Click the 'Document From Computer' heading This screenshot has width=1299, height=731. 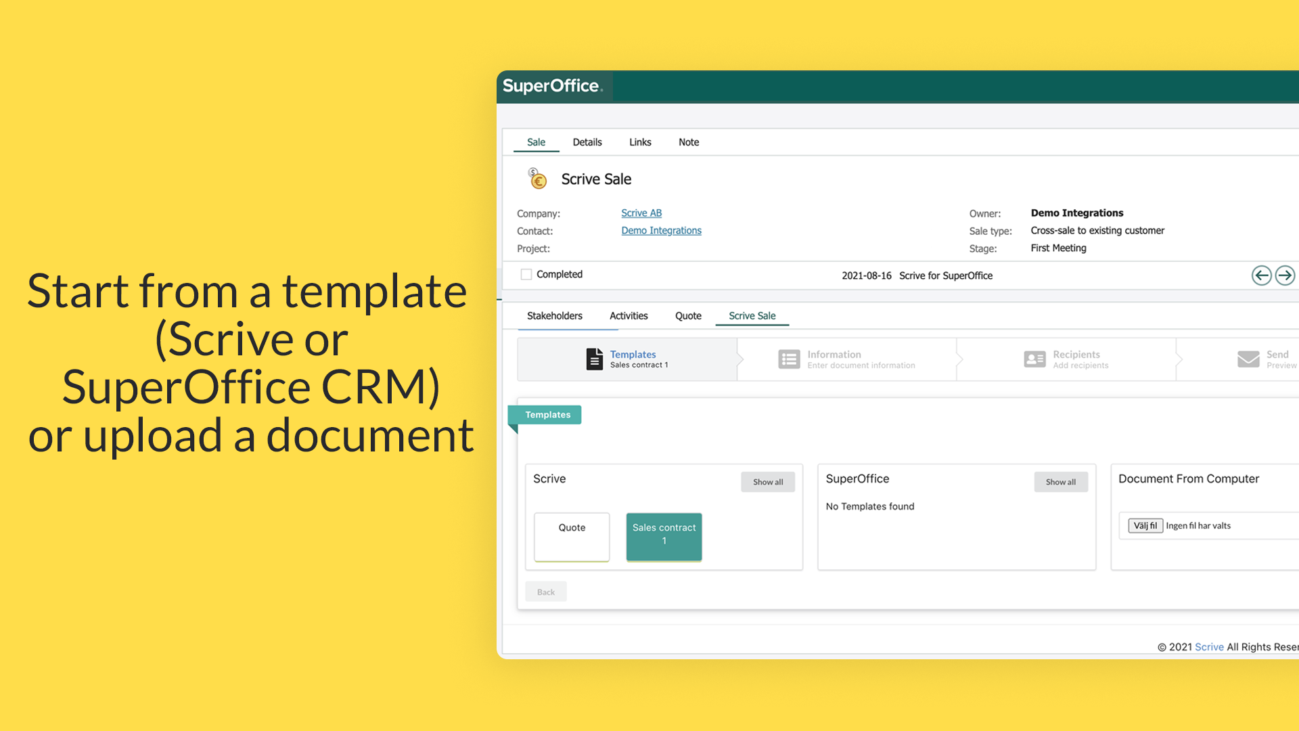[1189, 479]
